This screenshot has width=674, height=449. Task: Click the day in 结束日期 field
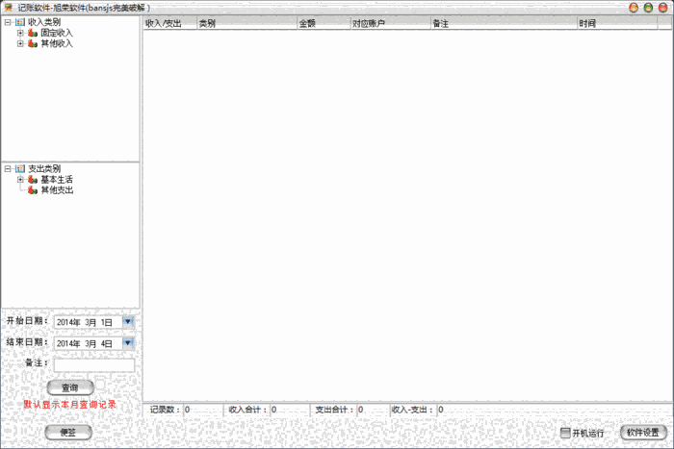pos(107,343)
